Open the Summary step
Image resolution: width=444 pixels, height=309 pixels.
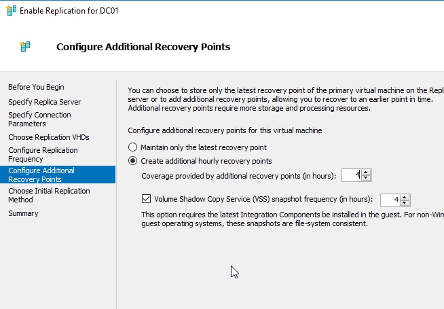(x=23, y=213)
